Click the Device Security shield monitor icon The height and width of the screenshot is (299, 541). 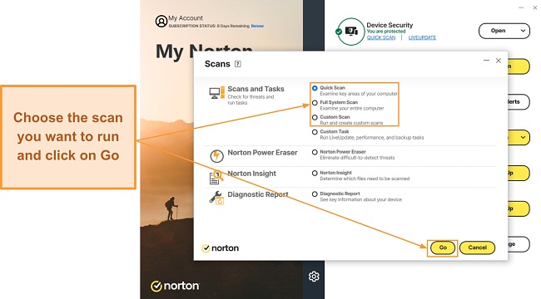tap(351, 32)
